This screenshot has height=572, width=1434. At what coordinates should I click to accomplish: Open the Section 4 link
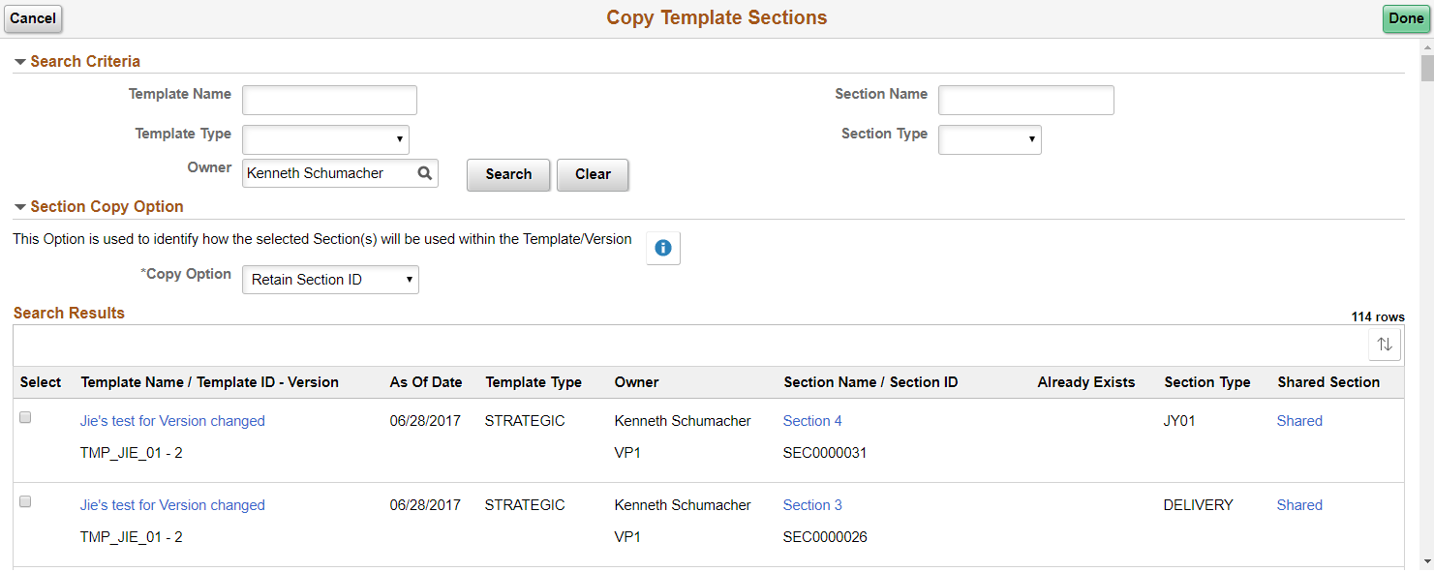[812, 420]
